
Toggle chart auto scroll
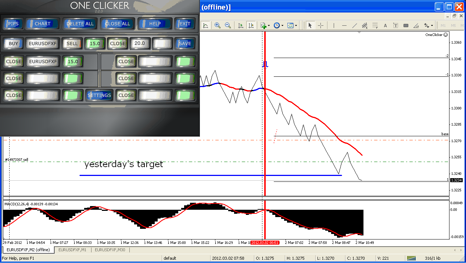(241, 25)
